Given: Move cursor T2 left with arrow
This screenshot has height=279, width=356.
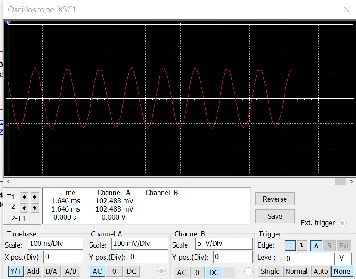Looking at the screenshot, I should pos(24,208).
